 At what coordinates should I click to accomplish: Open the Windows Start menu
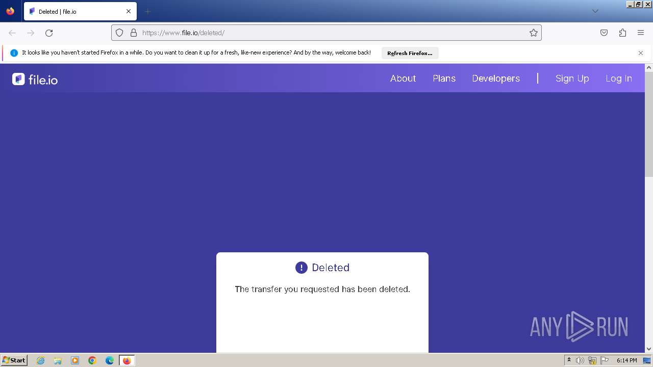coord(14,360)
